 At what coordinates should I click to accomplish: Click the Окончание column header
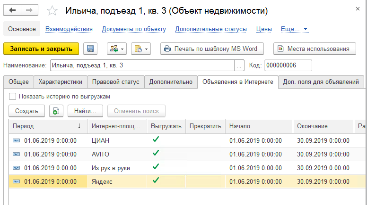tap(323, 126)
